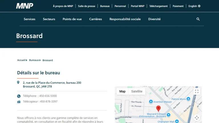219x123 pixels.
Task: Click the phone icon next to Téléphone
Action: (19, 96)
